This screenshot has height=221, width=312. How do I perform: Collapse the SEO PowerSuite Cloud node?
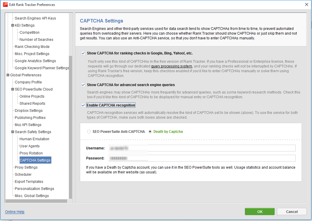point(12,89)
